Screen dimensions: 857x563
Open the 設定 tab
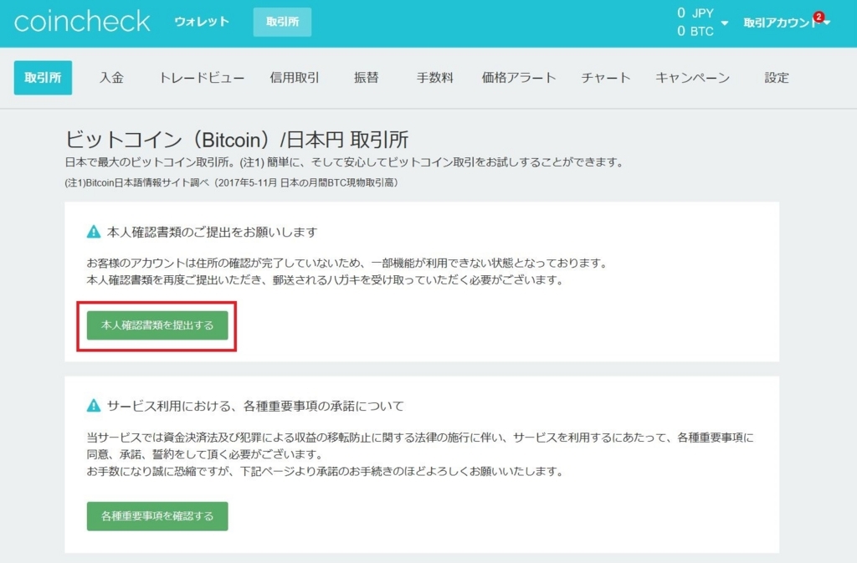pyautogui.click(x=777, y=78)
